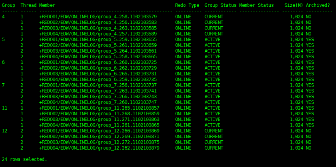Image resolution: width=336 pixels, height=167 pixels.
Task: Click member path group_6.260.1102103725
Action: click(98, 62)
